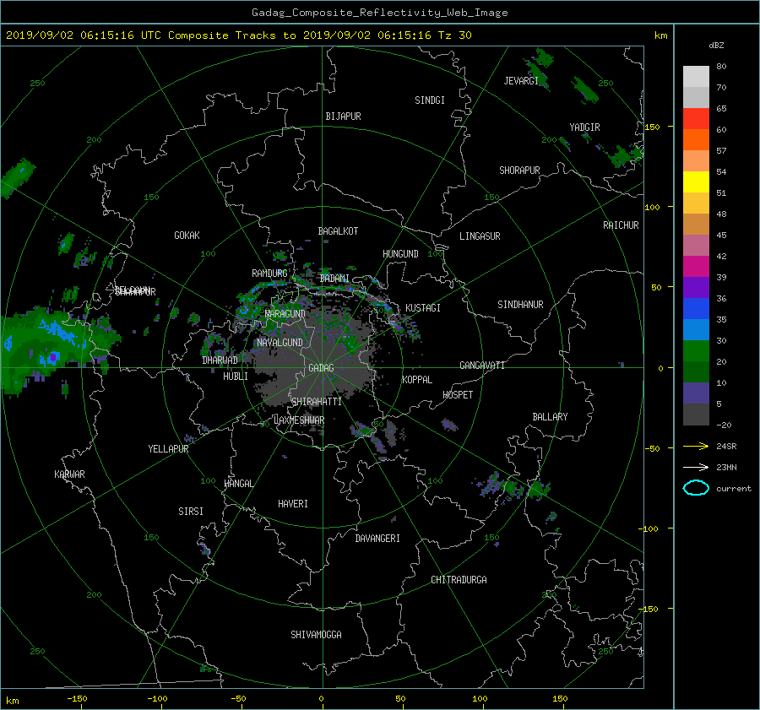Click the 150 km mark on right axis

point(652,127)
